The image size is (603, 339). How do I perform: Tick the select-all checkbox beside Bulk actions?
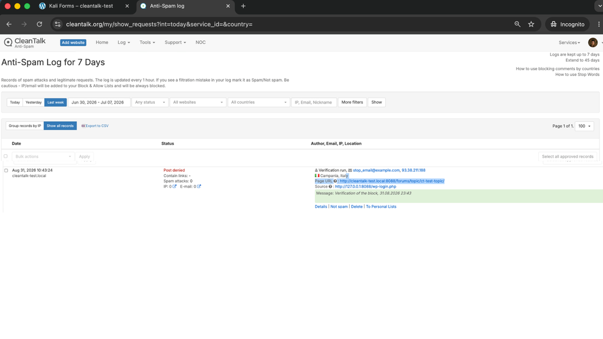(6, 157)
